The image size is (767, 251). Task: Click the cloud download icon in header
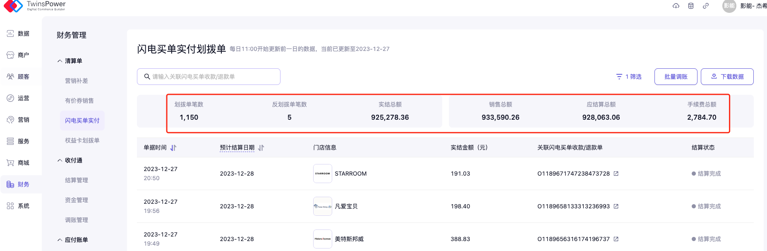(x=676, y=6)
